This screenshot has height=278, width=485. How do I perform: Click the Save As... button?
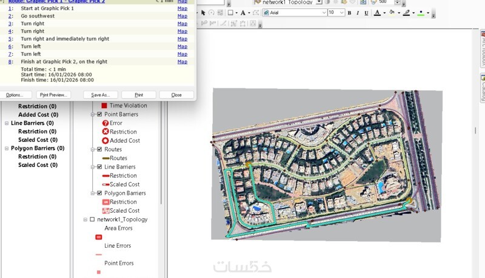click(x=101, y=95)
